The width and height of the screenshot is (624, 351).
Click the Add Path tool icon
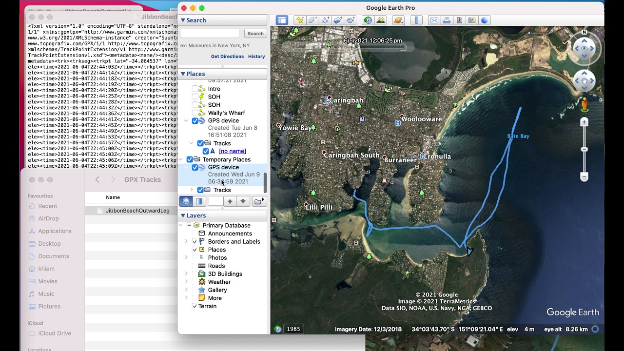click(x=325, y=20)
